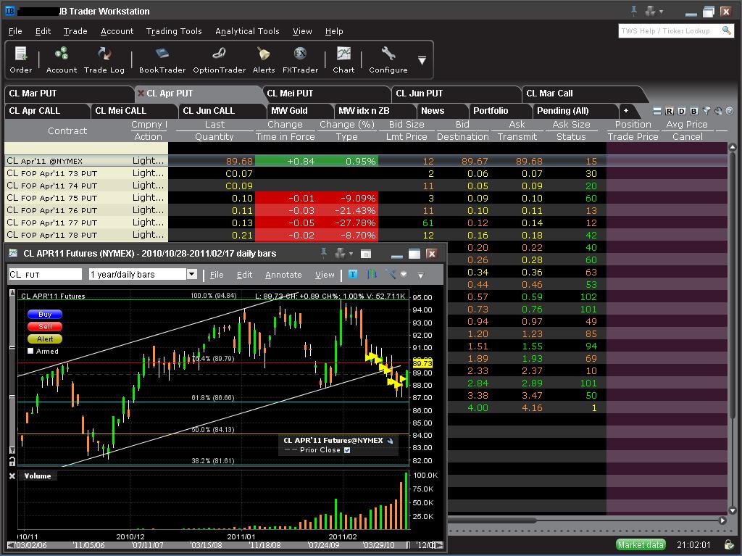Screen dimensions: 742x556
Task: Open the Order ticket tool
Action: pos(21,59)
